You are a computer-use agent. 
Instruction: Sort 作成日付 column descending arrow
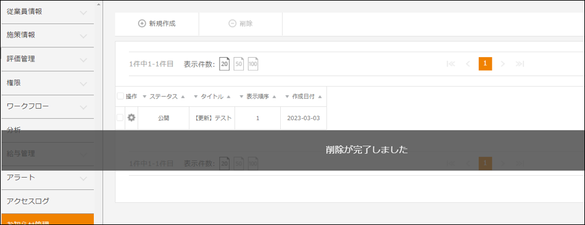coord(288,97)
